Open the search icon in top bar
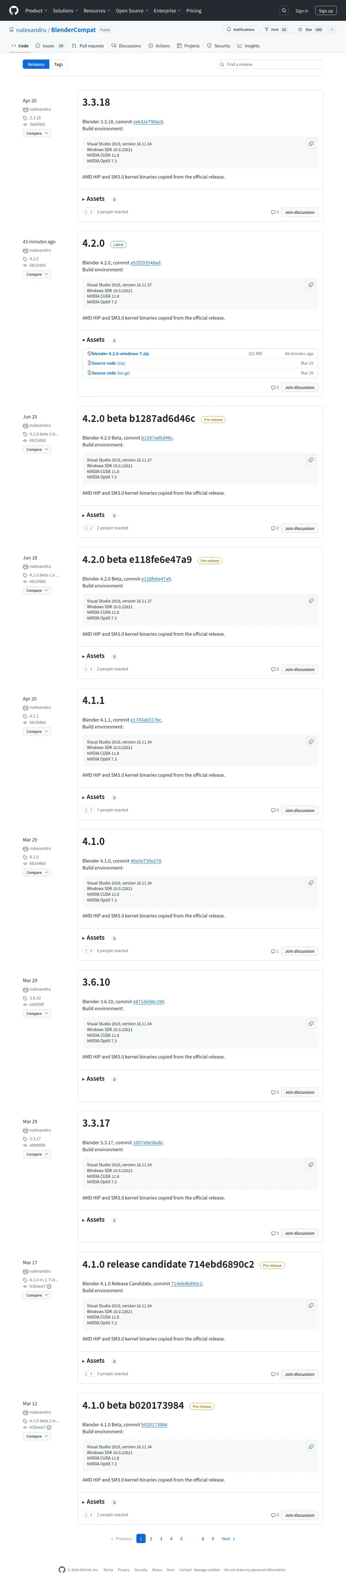This screenshot has width=346, height=1585. pyautogui.click(x=283, y=10)
